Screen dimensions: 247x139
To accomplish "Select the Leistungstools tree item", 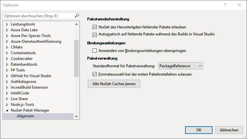I will click(23, 24).
